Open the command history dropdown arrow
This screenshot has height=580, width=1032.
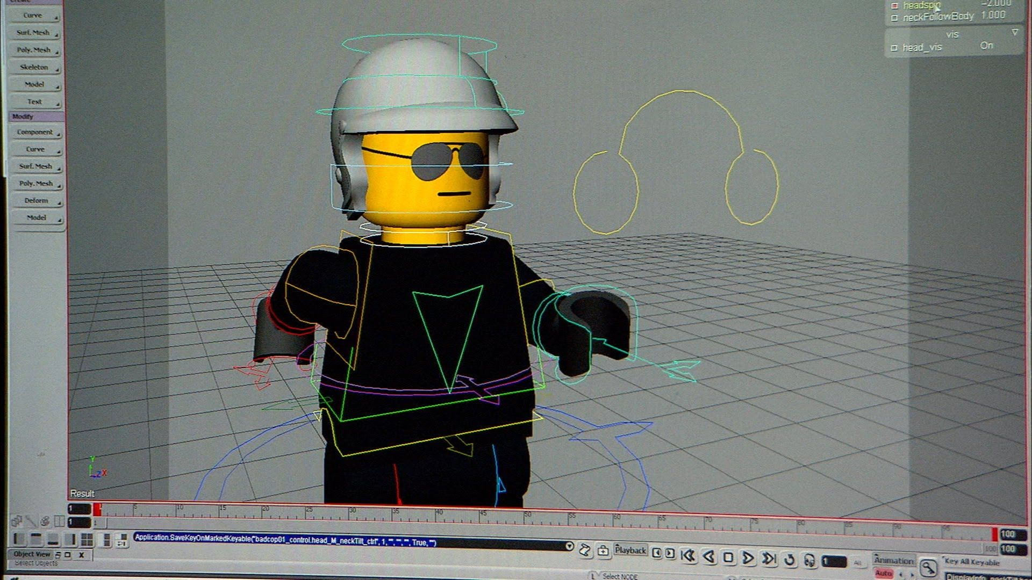[569, 546]
